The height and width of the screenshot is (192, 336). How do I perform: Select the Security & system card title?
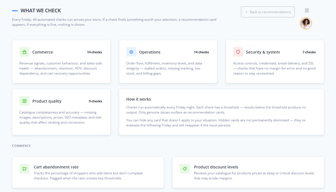(263, 52)
